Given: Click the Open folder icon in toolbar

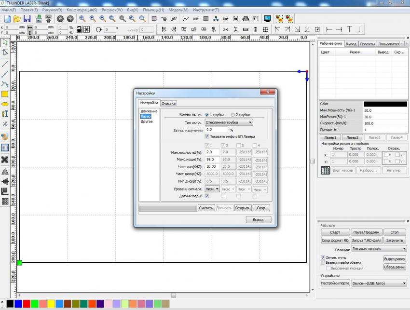Looking at the screenshot, I should [17, 19].
